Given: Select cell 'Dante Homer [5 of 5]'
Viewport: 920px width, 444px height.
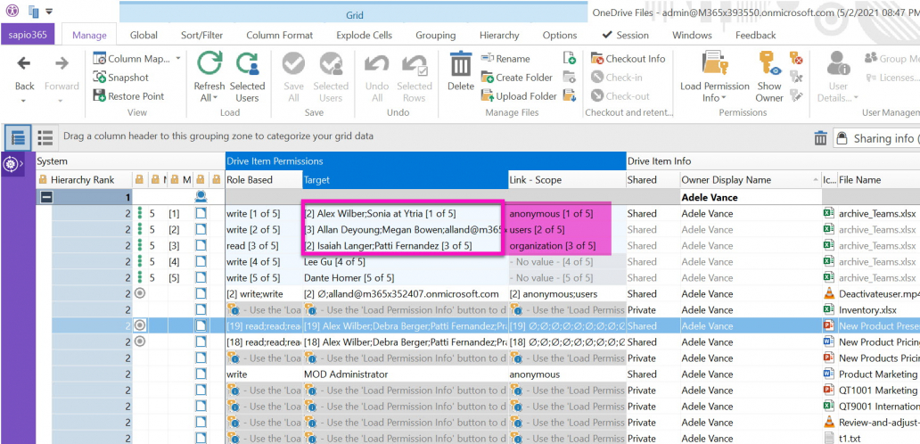Looking at the screenshot, I should click(406, 278).
